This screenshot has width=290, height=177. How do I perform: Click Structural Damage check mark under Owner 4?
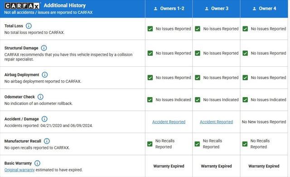(245, 53)
